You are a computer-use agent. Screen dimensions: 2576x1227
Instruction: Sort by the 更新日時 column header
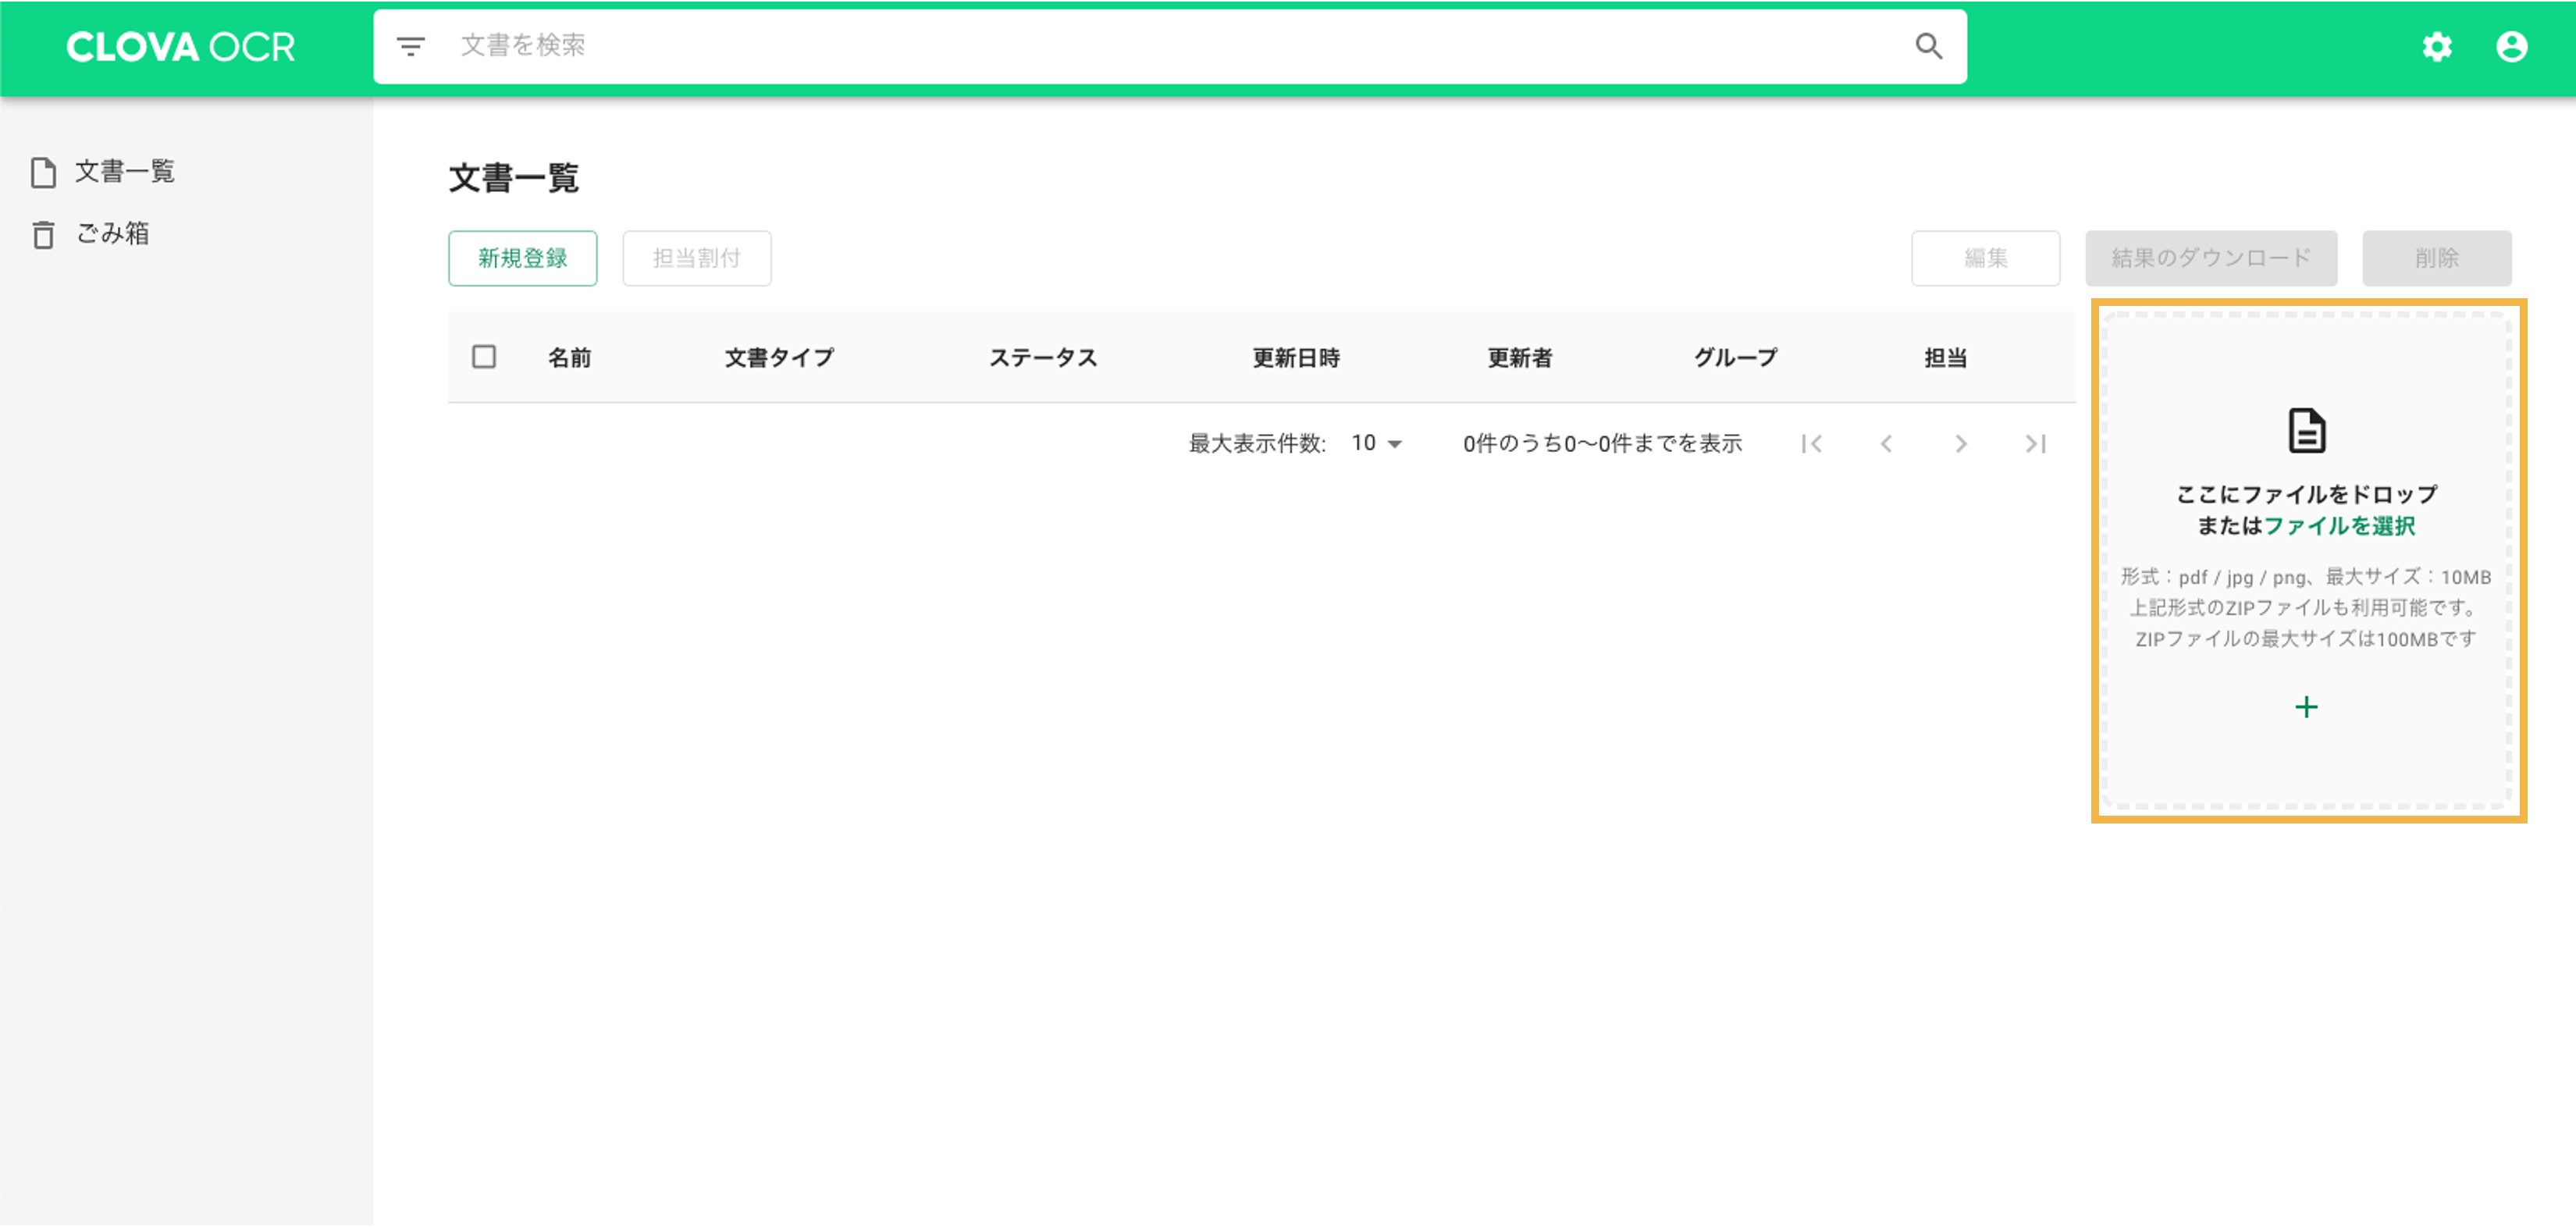tap(1296, 358)
